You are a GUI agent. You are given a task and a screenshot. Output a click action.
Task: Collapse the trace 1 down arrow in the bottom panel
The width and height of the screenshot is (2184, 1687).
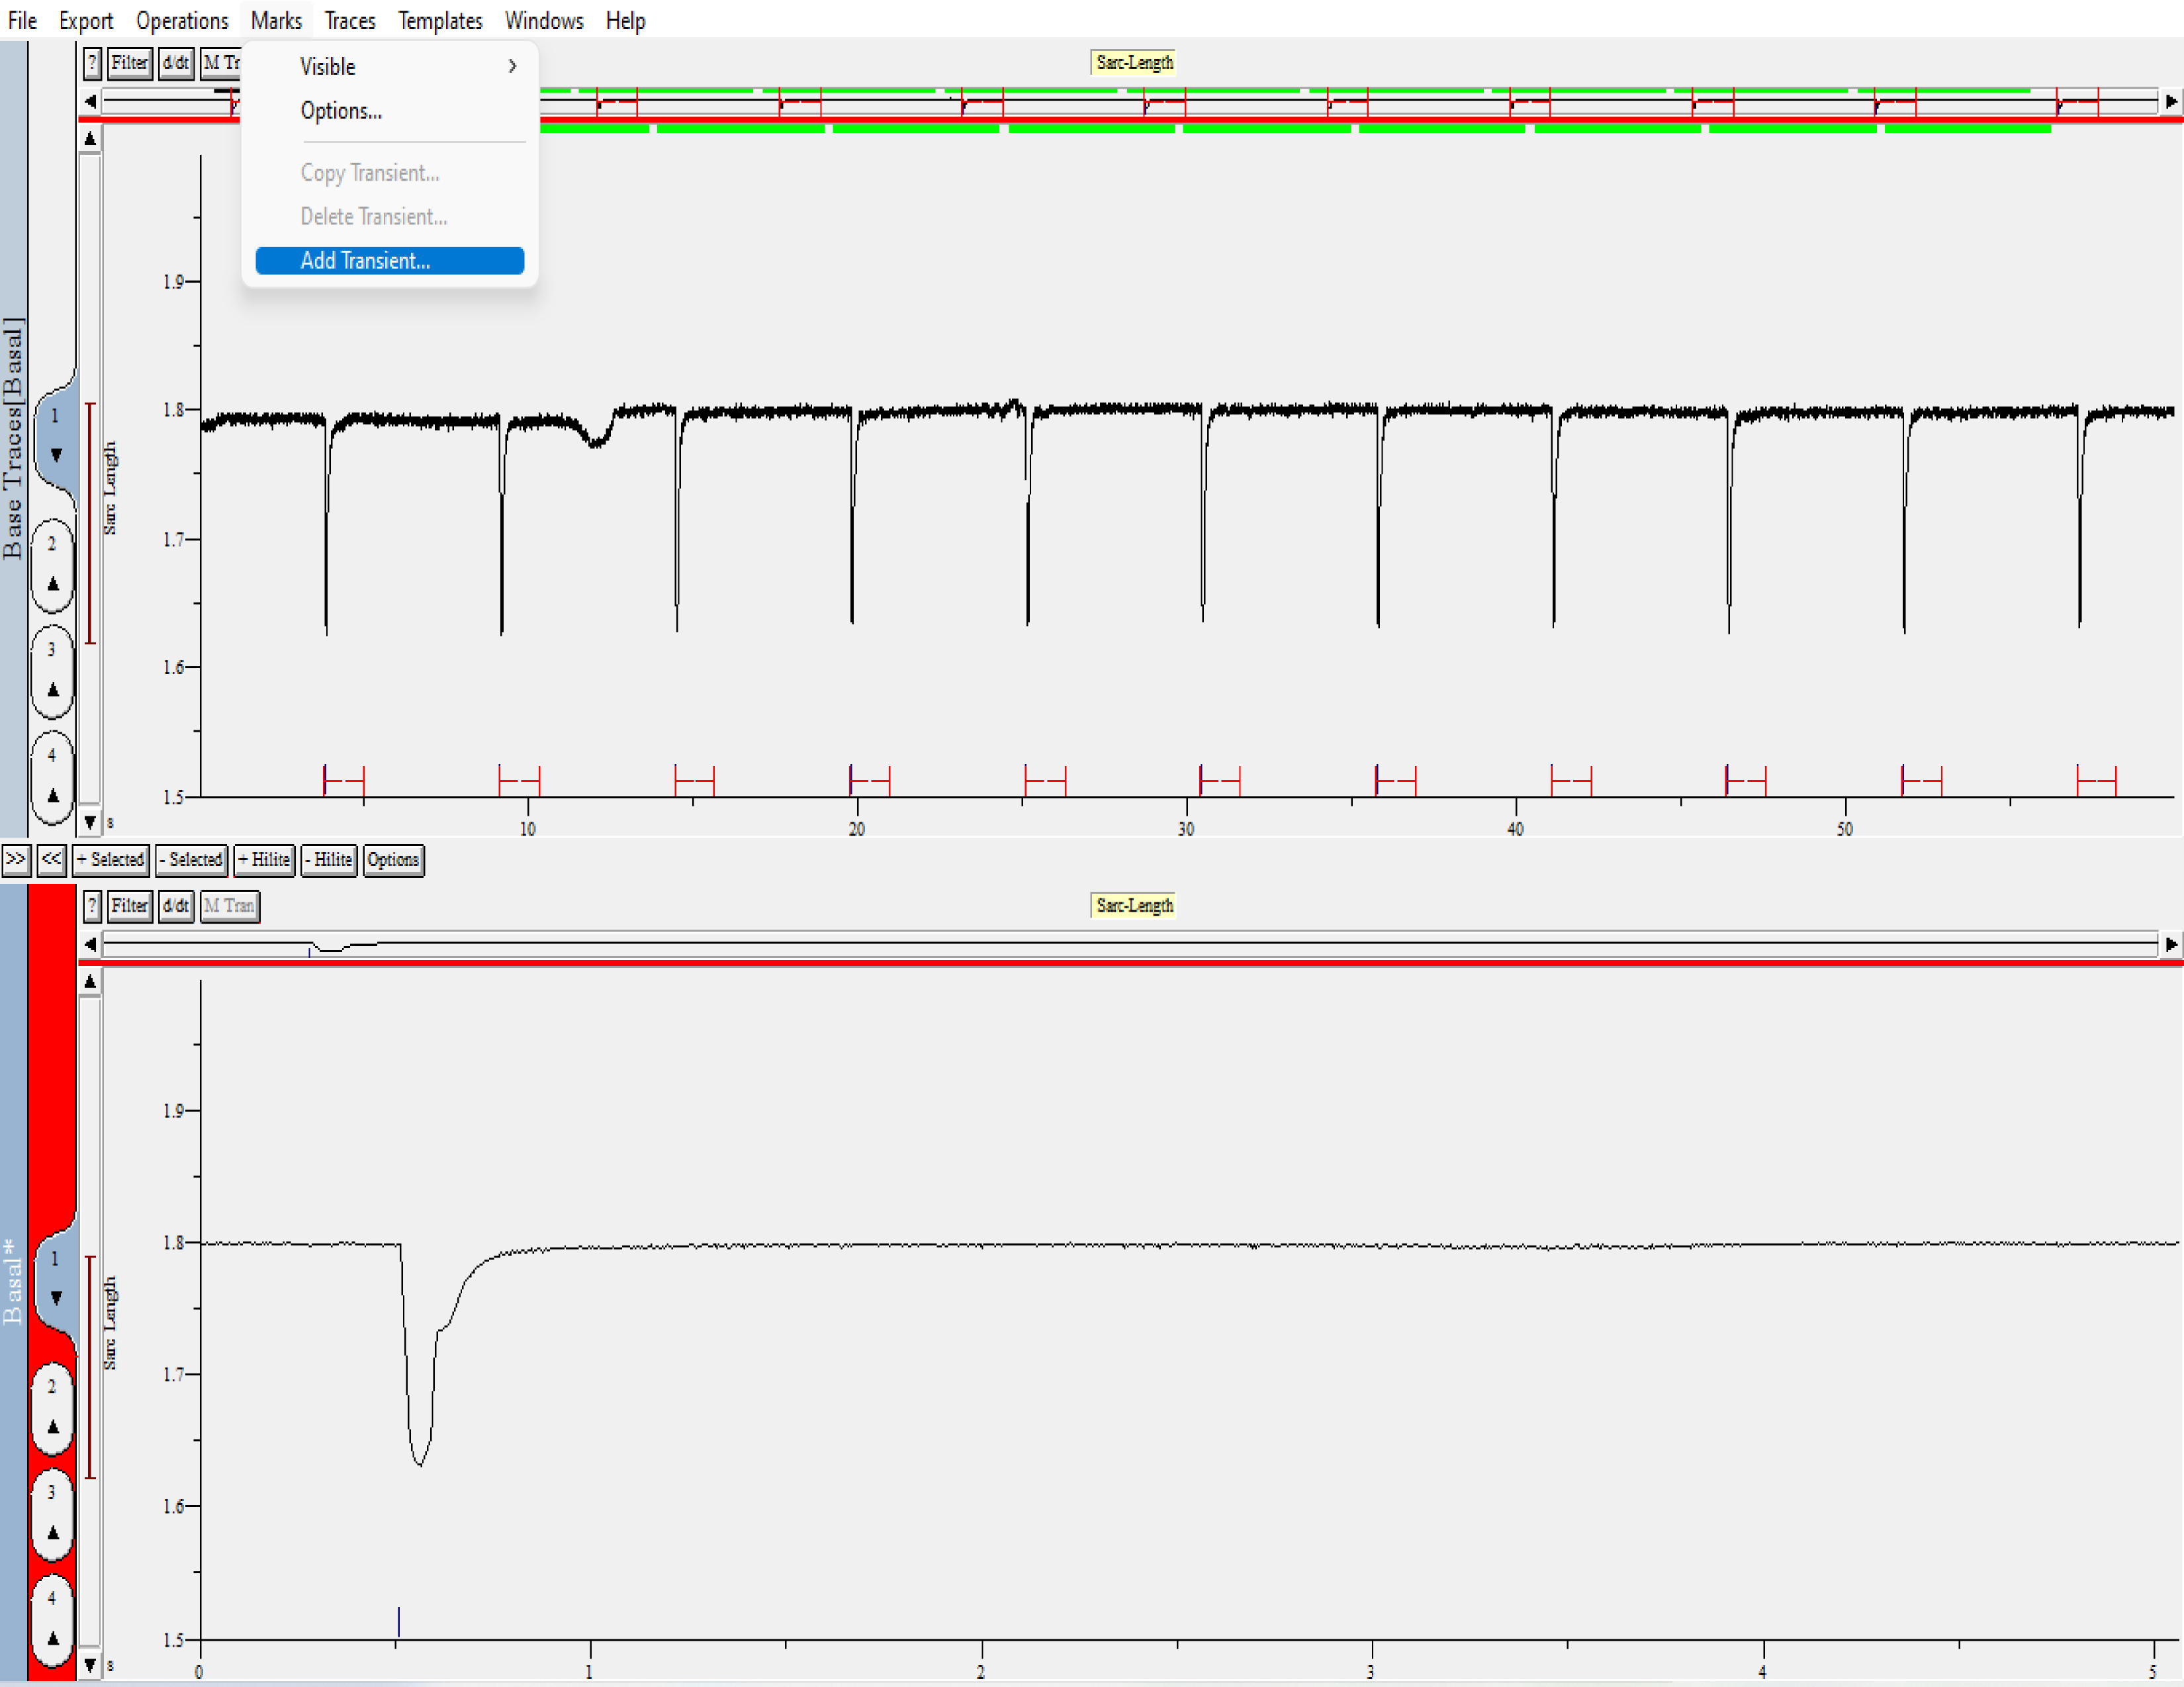coord(56,1298)
